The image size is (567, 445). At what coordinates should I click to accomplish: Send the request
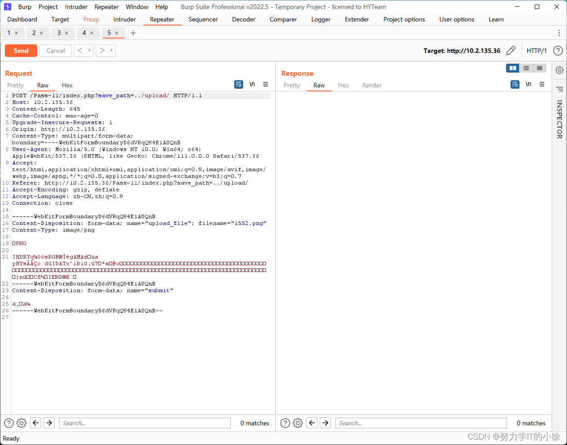point(21,51)
